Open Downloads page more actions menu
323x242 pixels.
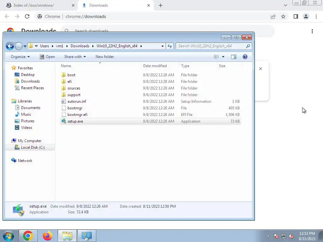312,31
